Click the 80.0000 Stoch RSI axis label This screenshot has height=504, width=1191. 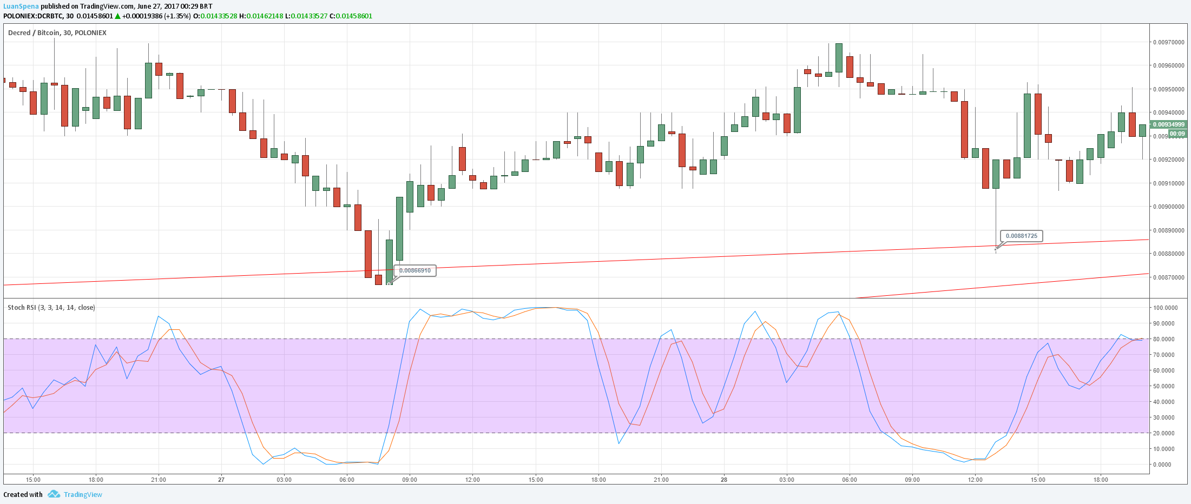(1164, 339)
